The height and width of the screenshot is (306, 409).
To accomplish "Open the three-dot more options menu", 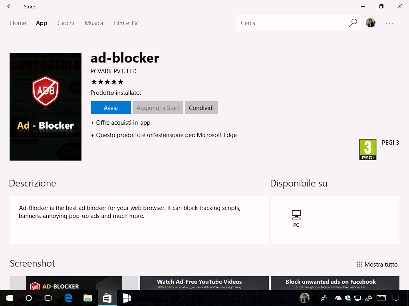I will pos(390,23).
